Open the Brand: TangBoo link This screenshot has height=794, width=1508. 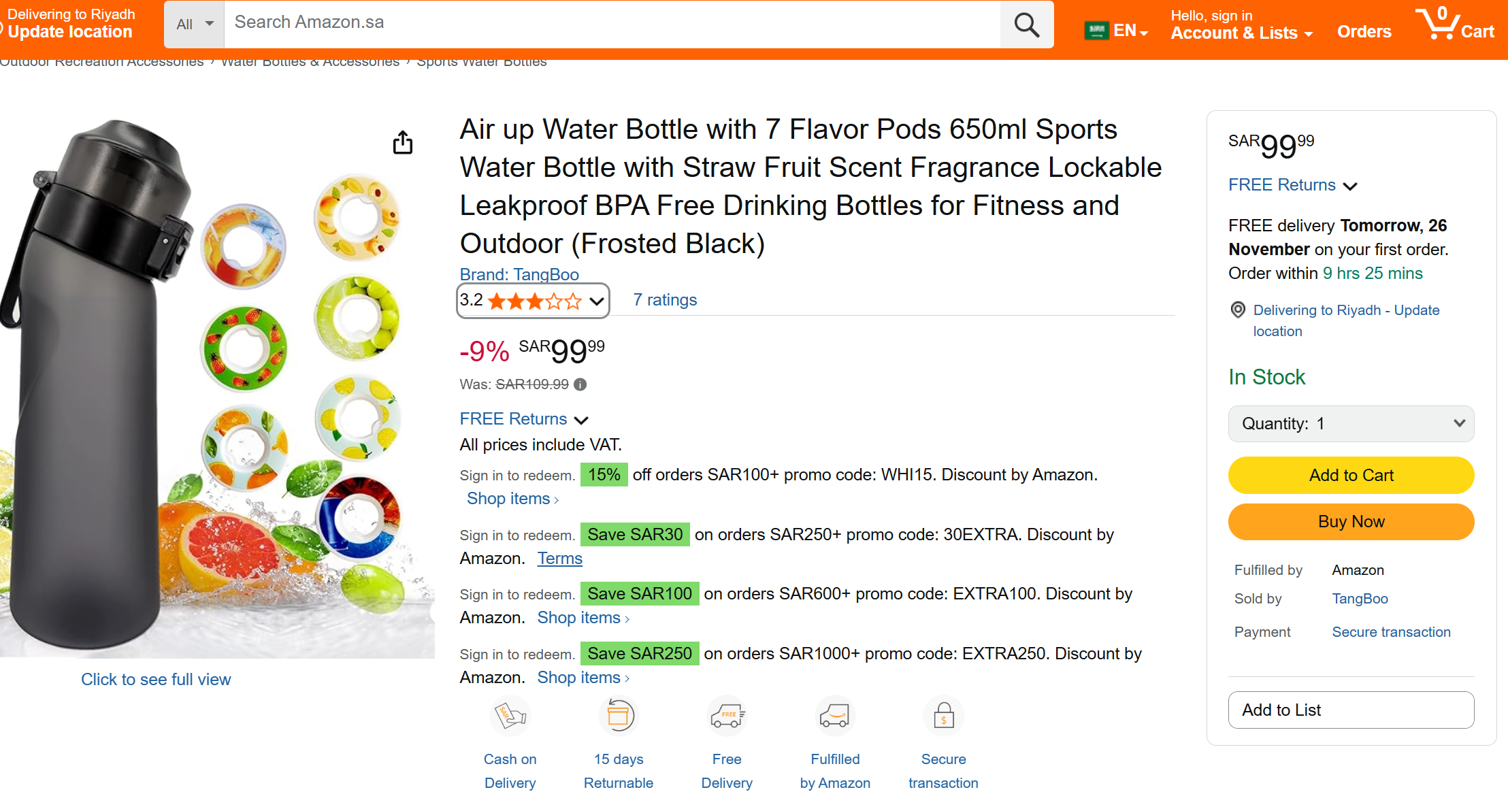click(519, 274)
